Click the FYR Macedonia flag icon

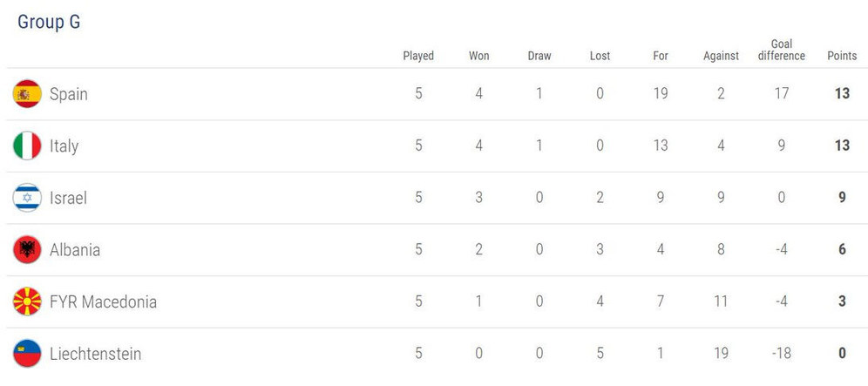point(27,302)
